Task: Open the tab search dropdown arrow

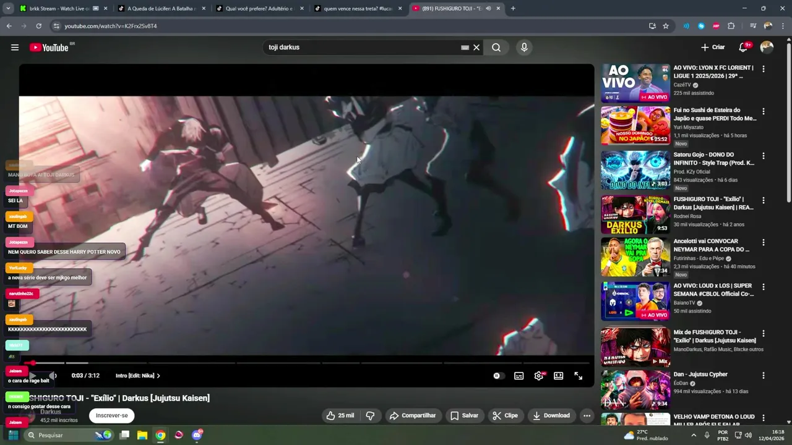Action: [8, 9]
